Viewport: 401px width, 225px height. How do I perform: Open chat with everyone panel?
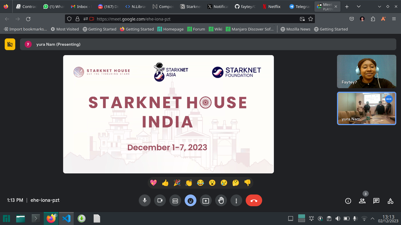[376, 201]
